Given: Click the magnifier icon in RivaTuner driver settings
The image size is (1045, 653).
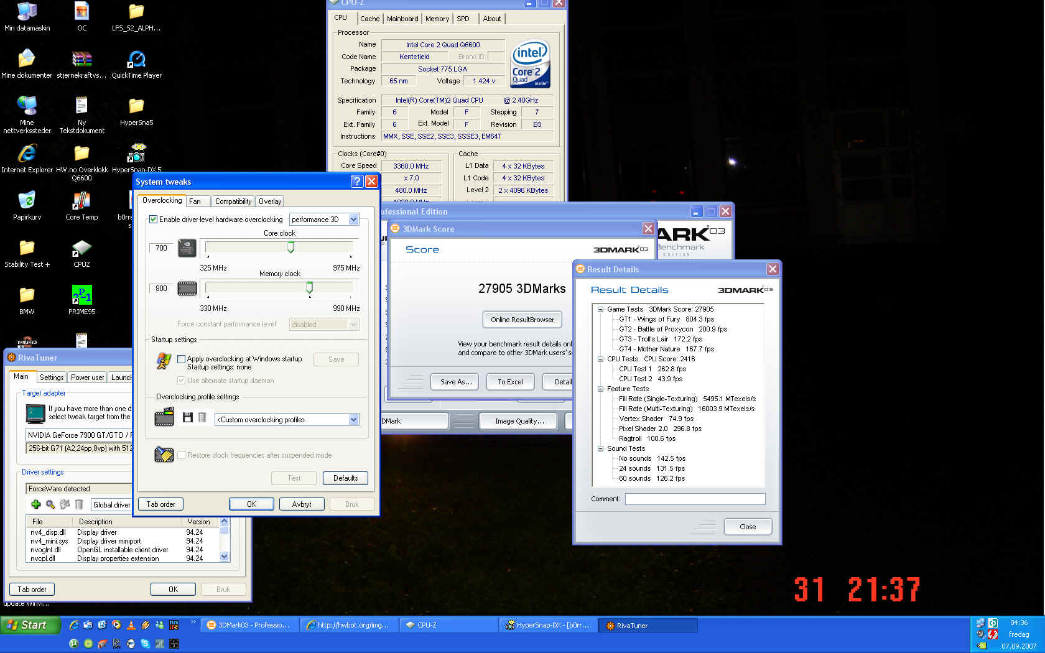Looking at the screenshot, I should pos(50,504).
